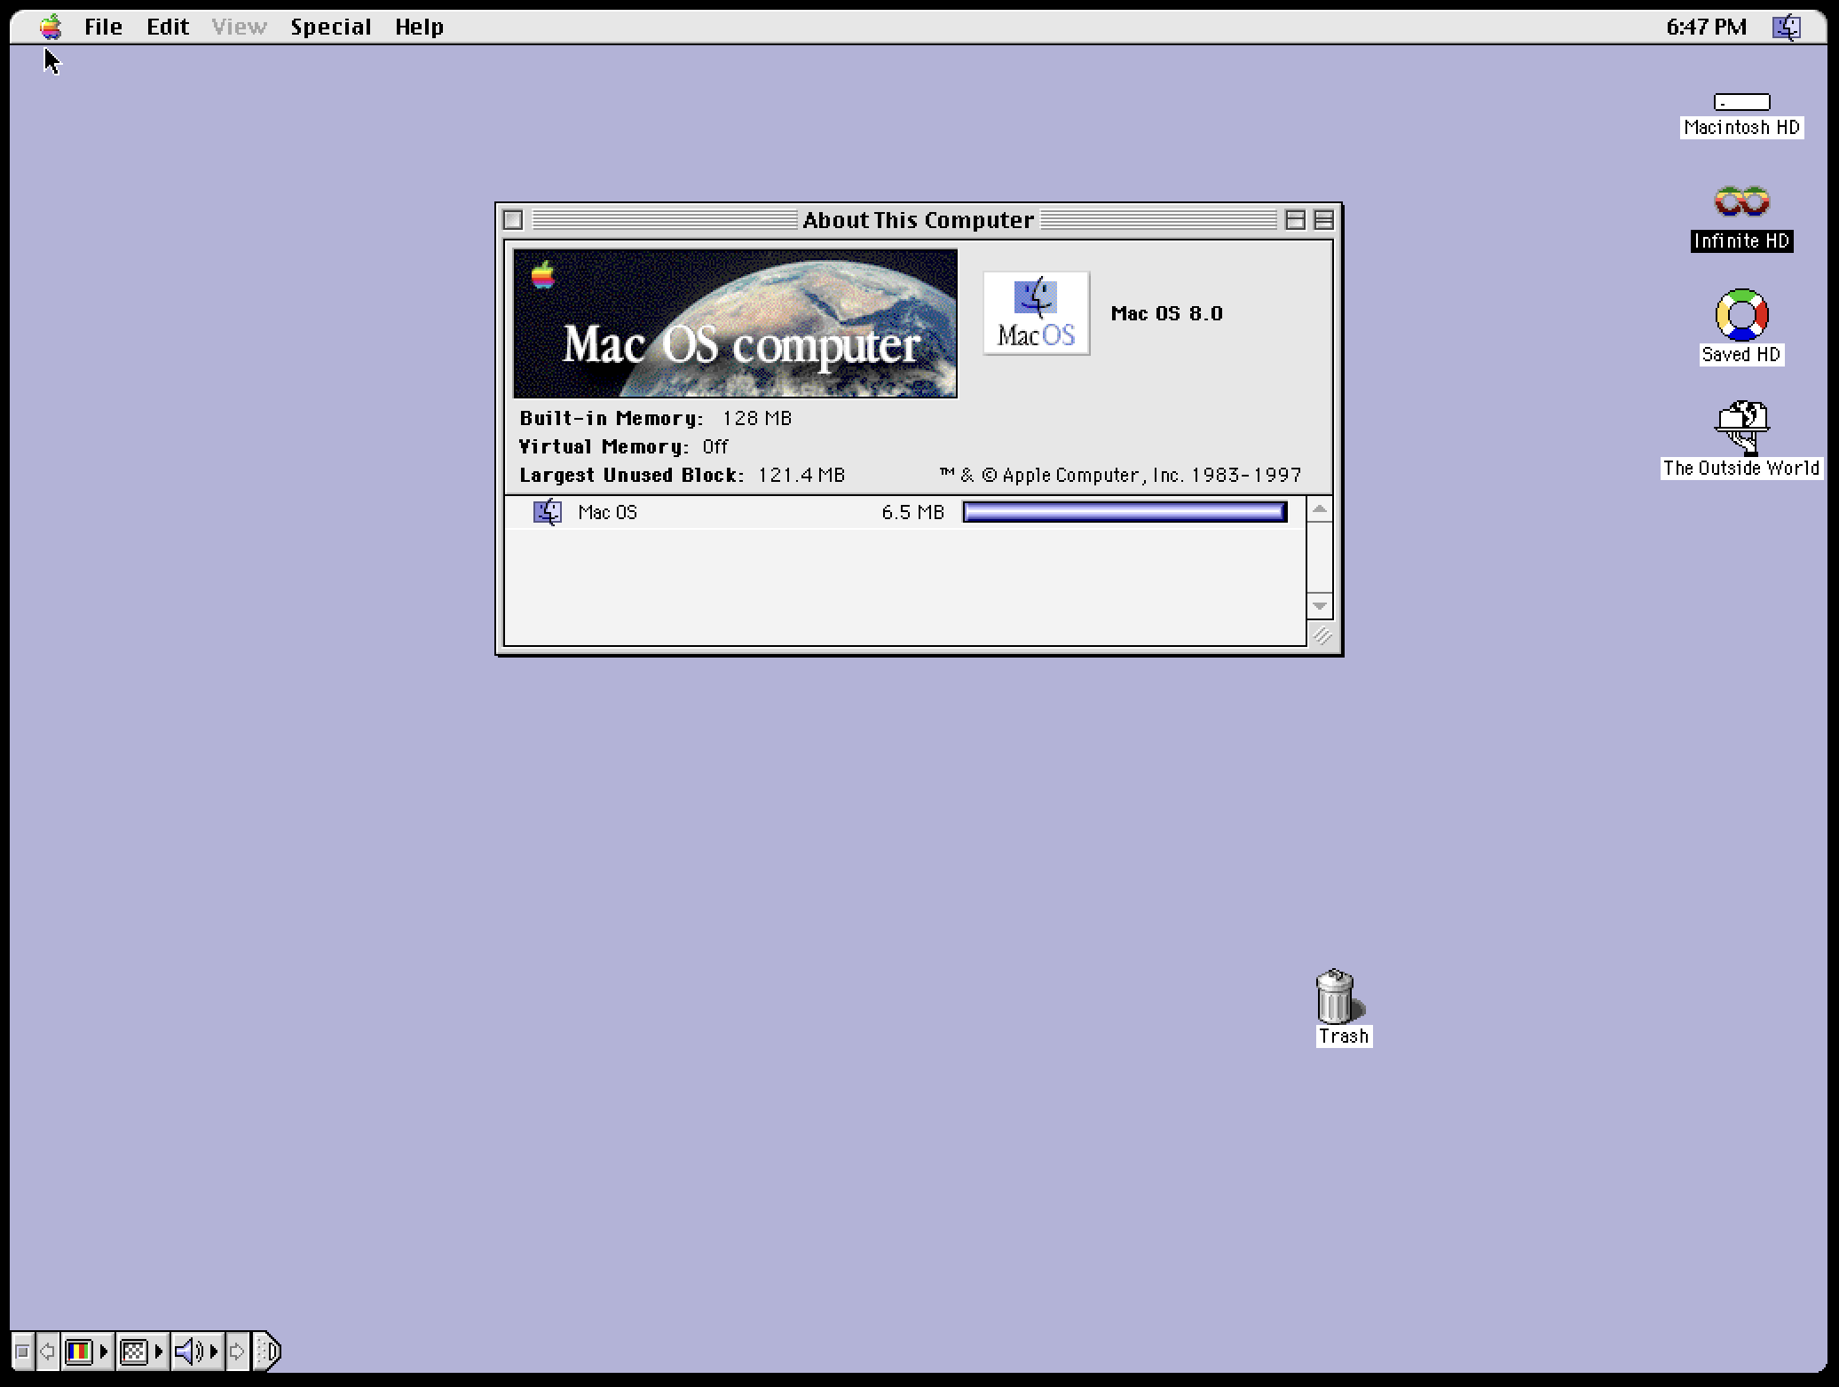Click the Mac OS memory usage bar

click(x=1125, y=512)
